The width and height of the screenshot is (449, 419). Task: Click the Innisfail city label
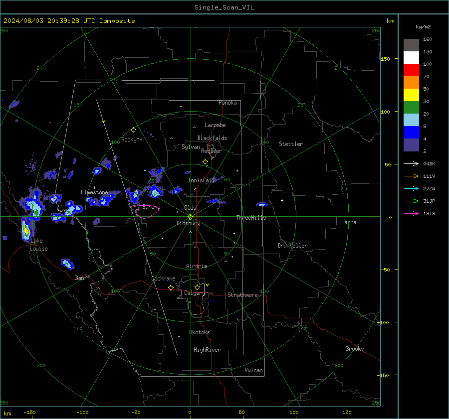[201, 180]
